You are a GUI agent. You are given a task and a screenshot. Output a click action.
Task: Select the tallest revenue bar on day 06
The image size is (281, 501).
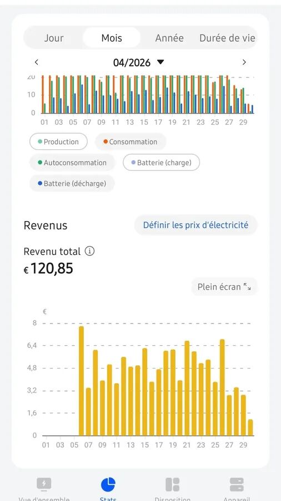click(81, 381)
